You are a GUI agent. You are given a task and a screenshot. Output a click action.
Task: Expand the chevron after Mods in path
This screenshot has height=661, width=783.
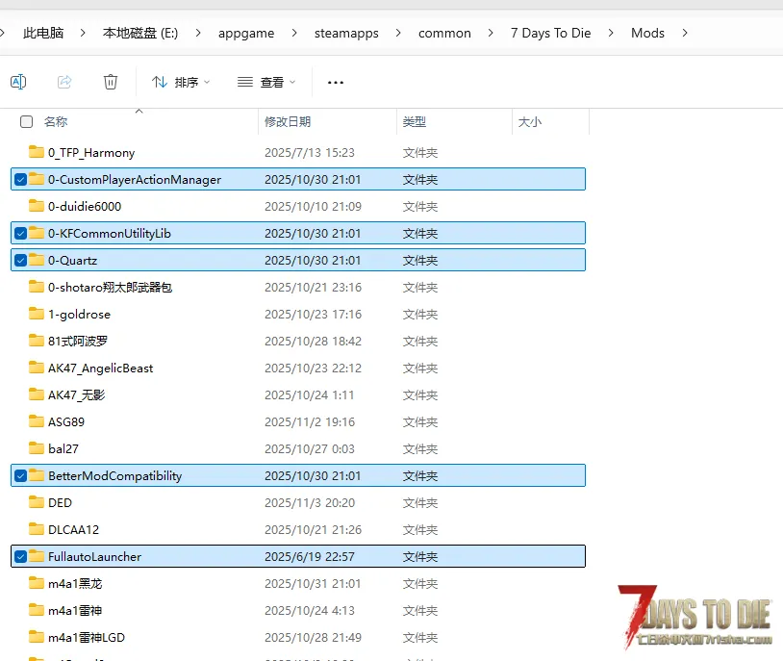tap(685, 33)
